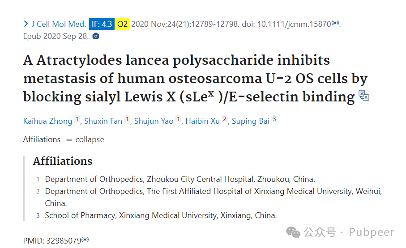Click affiliation superscript 2 after Haibin Xu

pyautogui.click(x=225, y=119)
